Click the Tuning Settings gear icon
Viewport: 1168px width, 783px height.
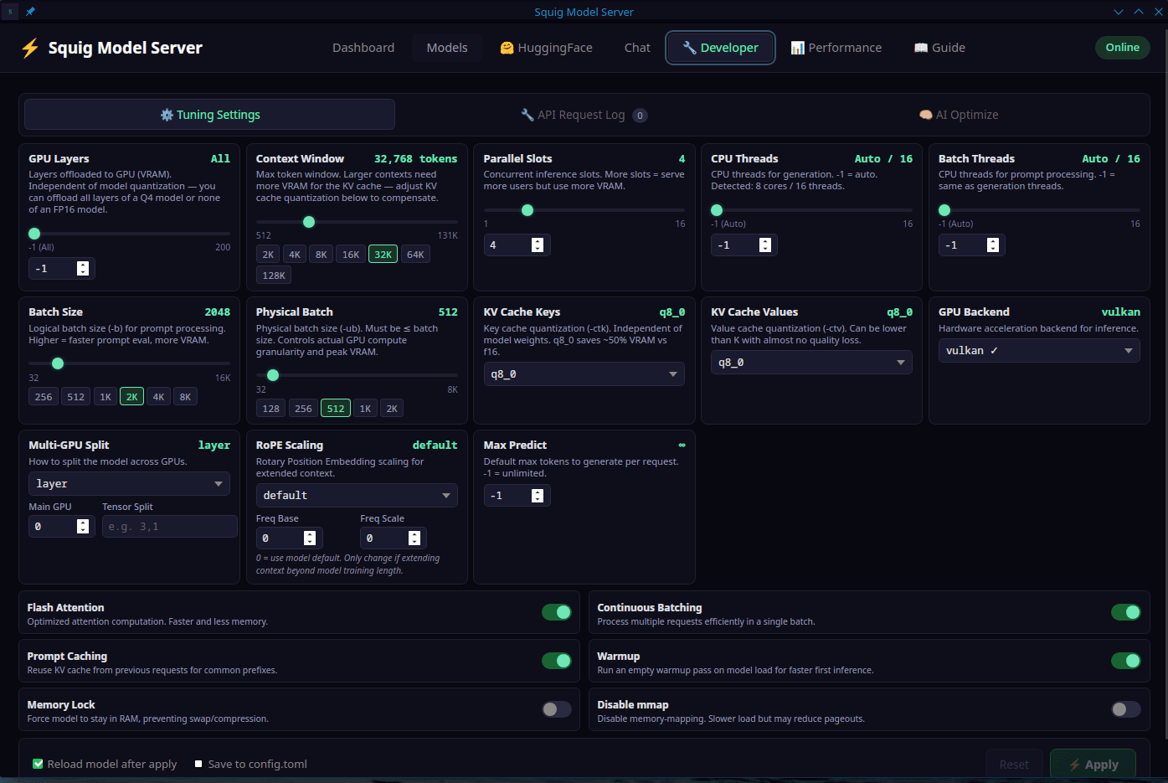coord(165,114)
